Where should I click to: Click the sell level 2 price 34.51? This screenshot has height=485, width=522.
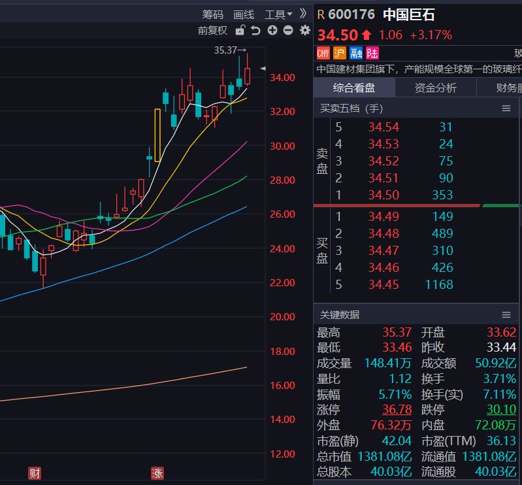(383, 178)
